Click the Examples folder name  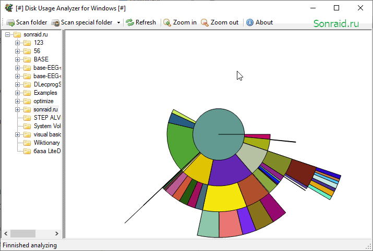[45, 93]
